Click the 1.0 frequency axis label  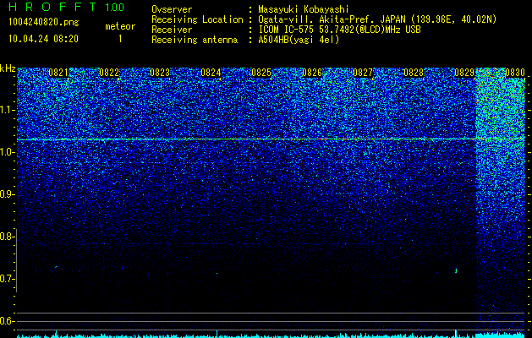tap(7, 152)
